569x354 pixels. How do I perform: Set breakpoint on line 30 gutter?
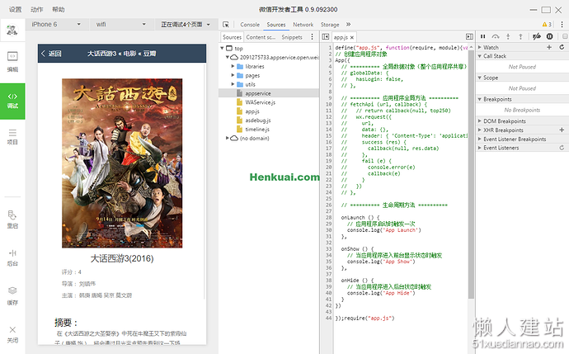point(328,230)
